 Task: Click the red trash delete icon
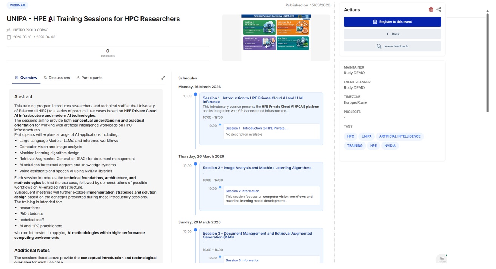(431, 9)
